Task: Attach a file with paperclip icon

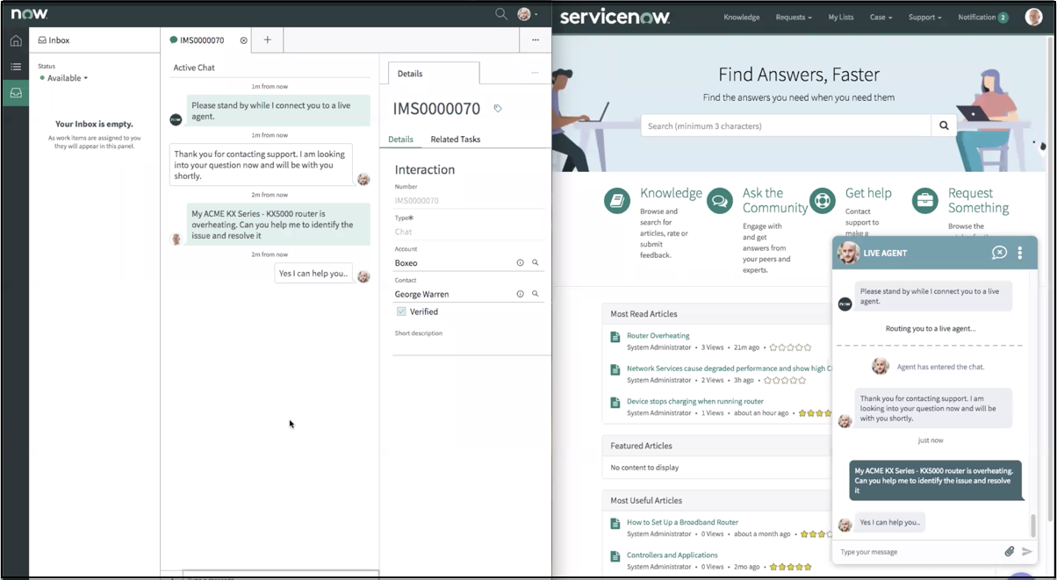Action: [1010, 552]
